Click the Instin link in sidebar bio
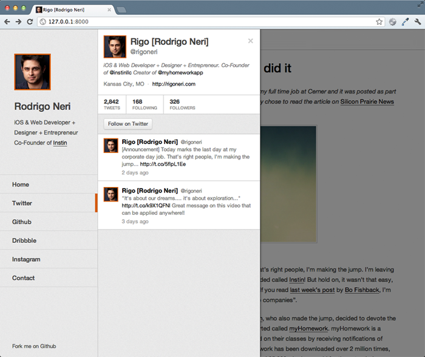425x357 pixels. click(60, 143)
